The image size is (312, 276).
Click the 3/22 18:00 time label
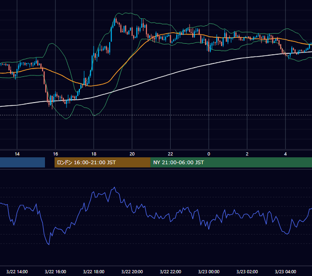[x=94, y=271]
